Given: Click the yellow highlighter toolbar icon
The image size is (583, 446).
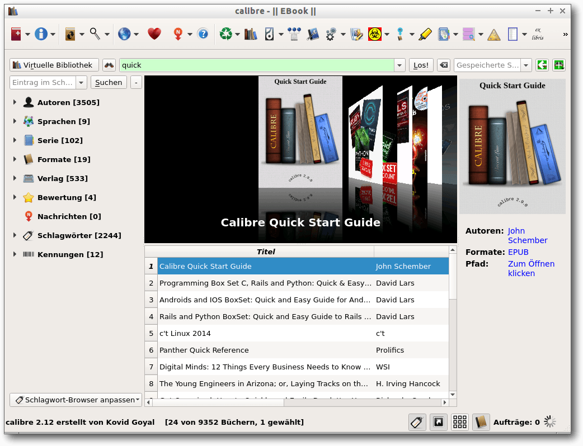Looking at the screenshot, I should (425, 34).
